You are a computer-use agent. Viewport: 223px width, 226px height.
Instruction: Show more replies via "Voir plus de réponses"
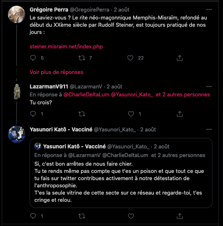(56, 72)
